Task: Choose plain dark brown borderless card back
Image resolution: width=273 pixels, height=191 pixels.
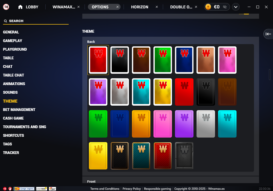Action: [227, 92]
